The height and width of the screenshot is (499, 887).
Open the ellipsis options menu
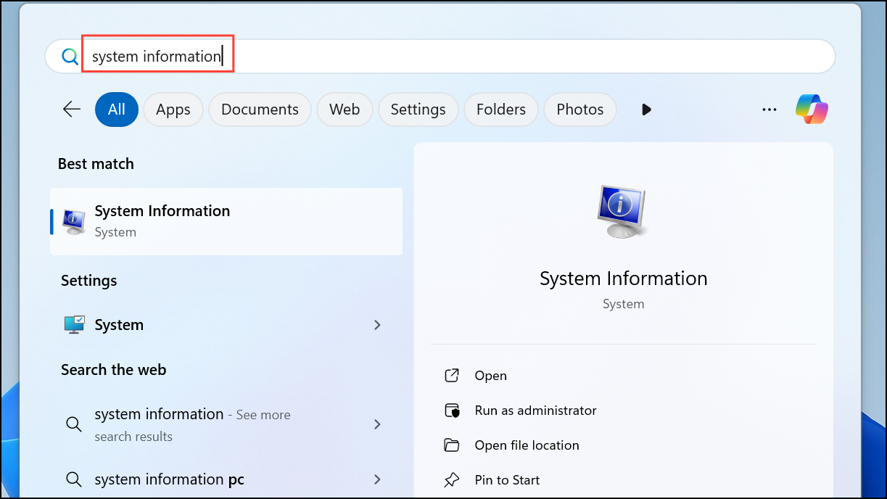(x=769, y=109)
